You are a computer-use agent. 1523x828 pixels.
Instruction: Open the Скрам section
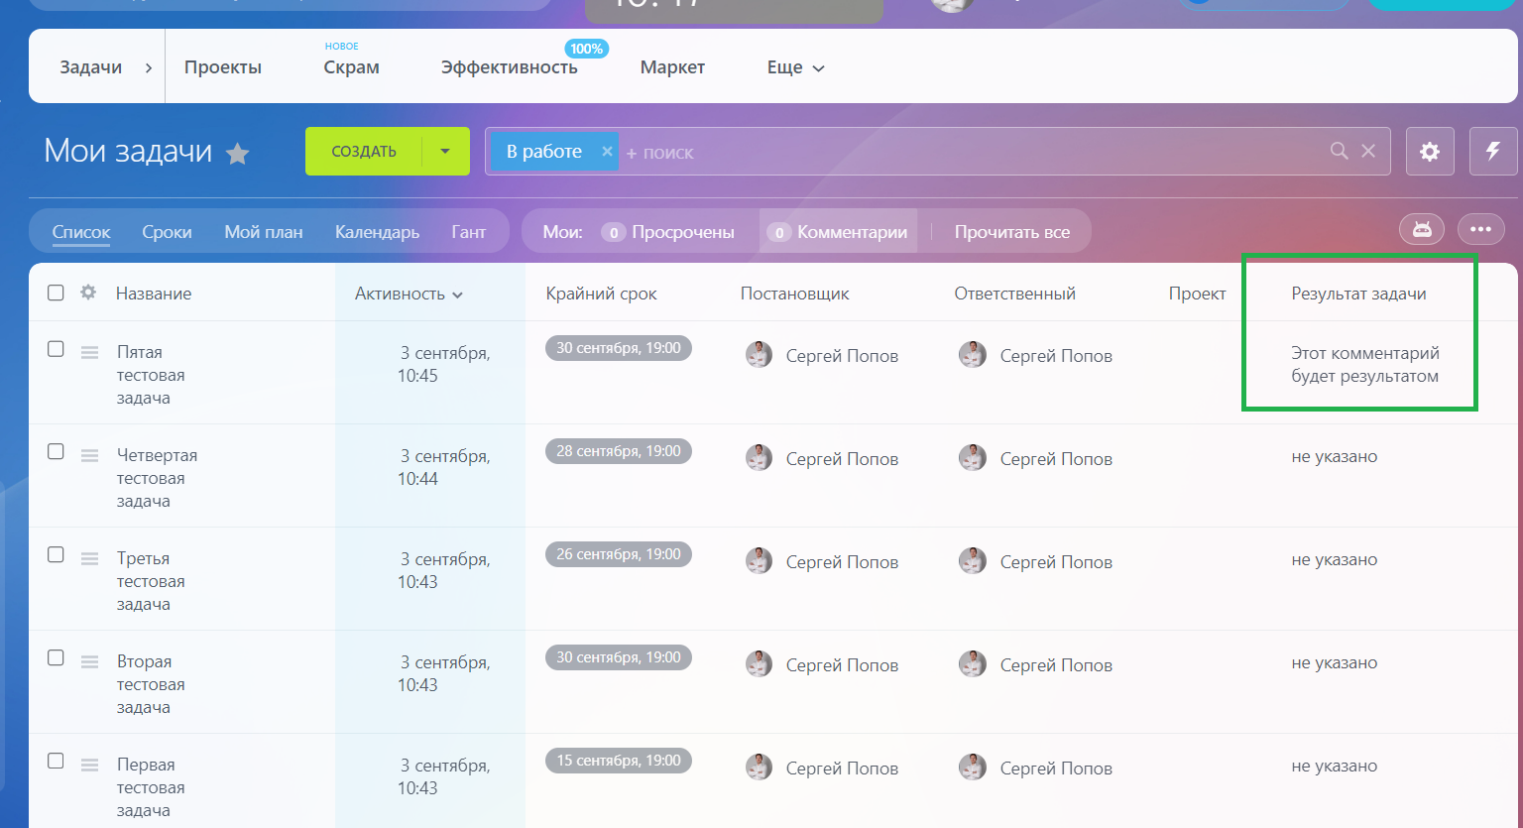pos(351,67)
